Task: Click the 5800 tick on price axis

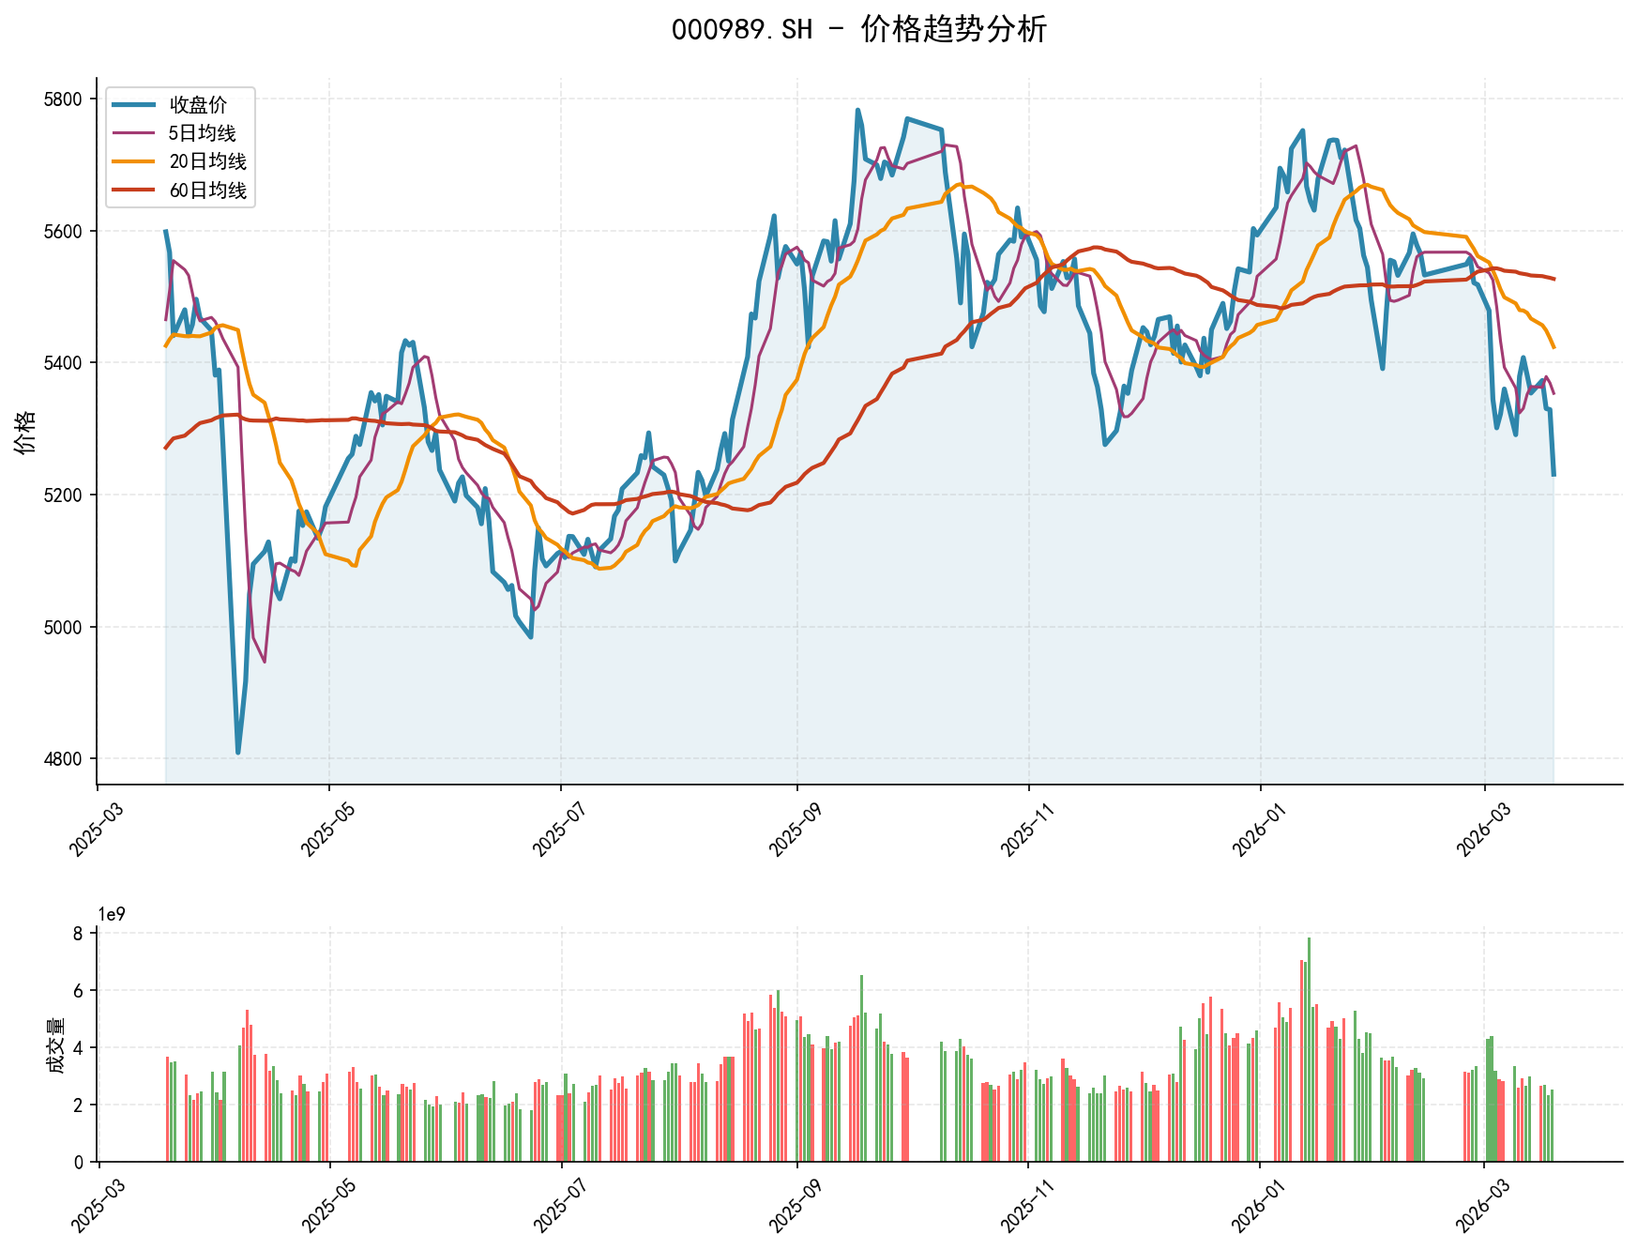Action: tap(63, 99)
